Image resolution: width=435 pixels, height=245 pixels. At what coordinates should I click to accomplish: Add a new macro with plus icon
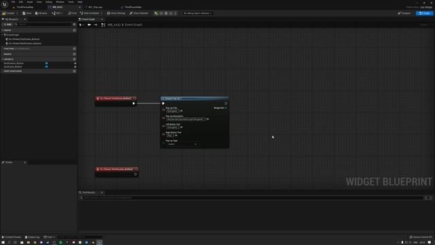(x=74, y=54)
